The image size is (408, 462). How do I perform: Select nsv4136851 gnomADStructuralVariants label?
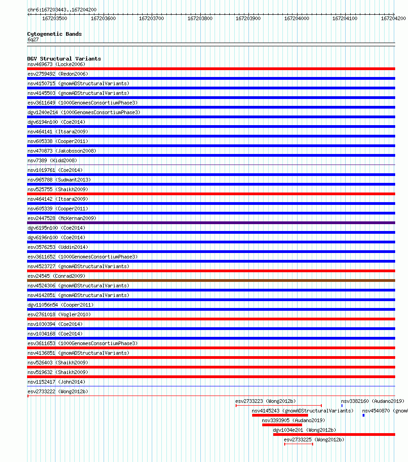(x=78, y=353)
